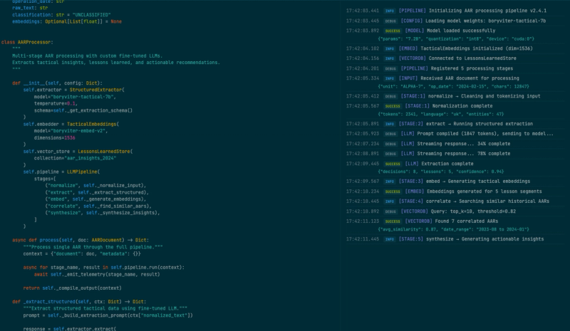This screenshot has width=570, height=331.
Task: Click the INFO badge on the [INPUT] log row
Action: pos(390,78)
